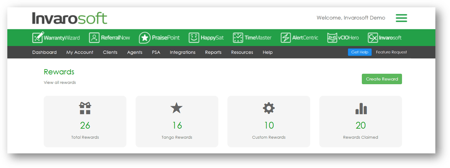
Task: Launch the TimeMaster clock icon
Action: (238, 38)
